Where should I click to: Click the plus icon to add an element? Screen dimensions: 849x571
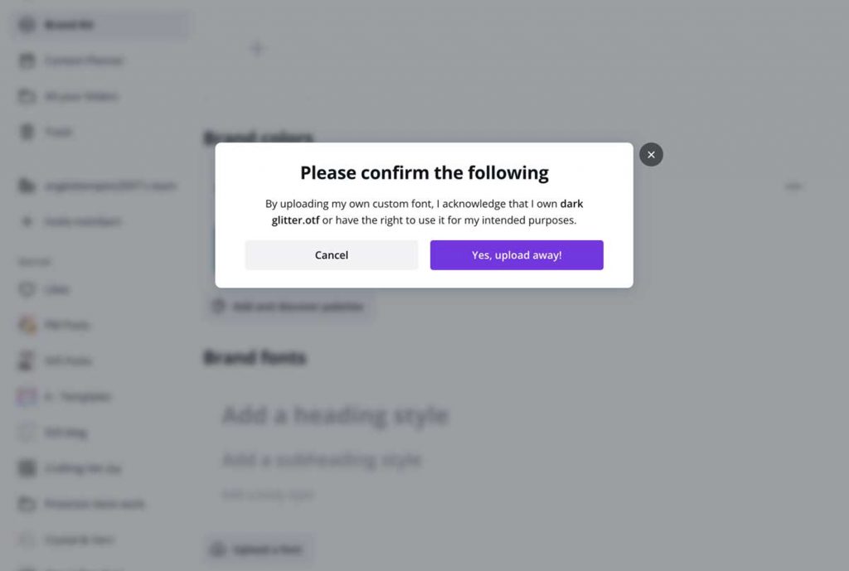[257, 48]
